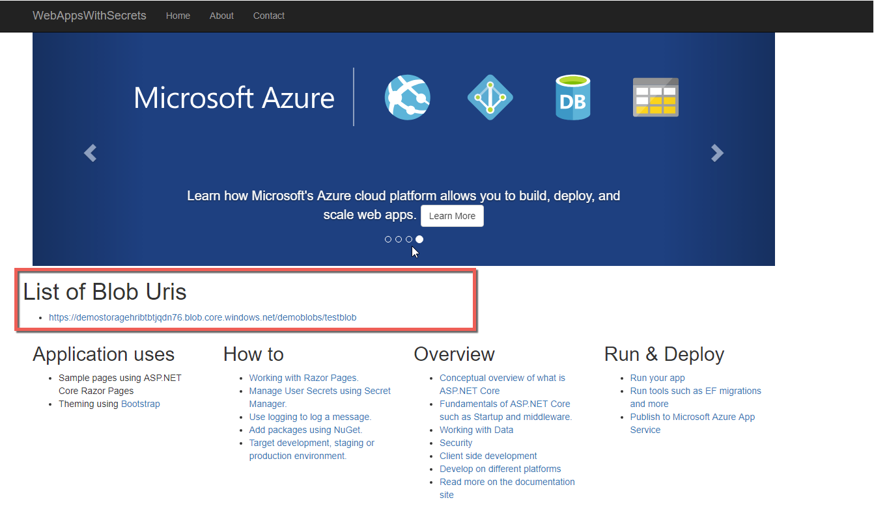Screen dimensions: 874x513
Task: Go to previous carousel slide arrow
Action: (x=90, y=153)
